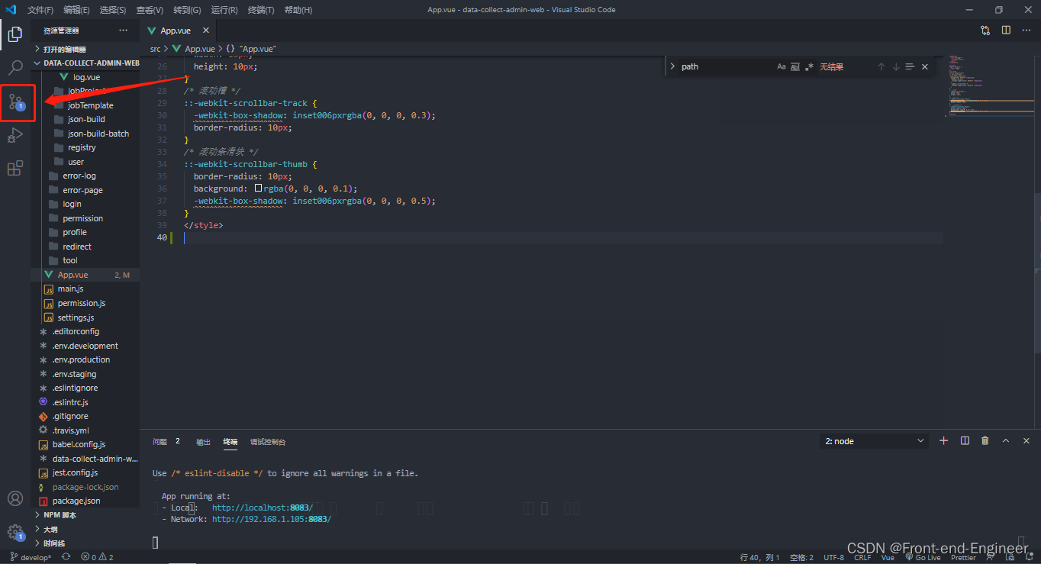
Task: Open the terminal selector dropdown '2: node'
Action: (875, 441)
